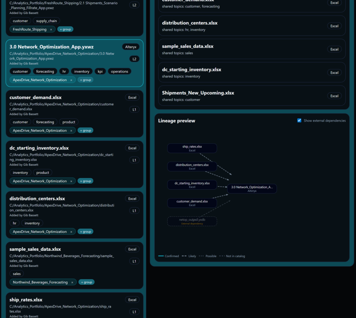
Task: Add group to 3.0 Network_Optimization_App card
Action: (x=86, y=80)
